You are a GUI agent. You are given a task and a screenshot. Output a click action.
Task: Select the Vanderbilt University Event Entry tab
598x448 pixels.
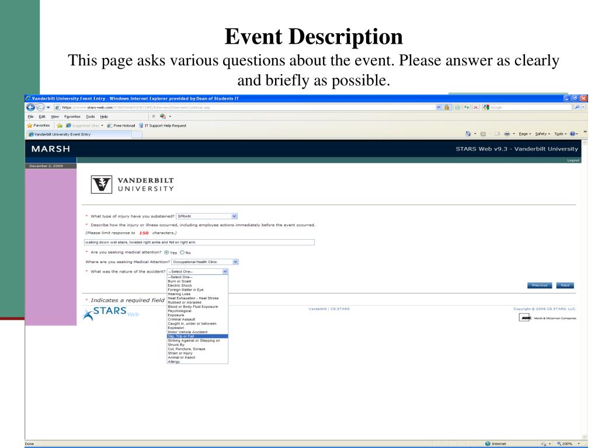[x=79, y=134]
